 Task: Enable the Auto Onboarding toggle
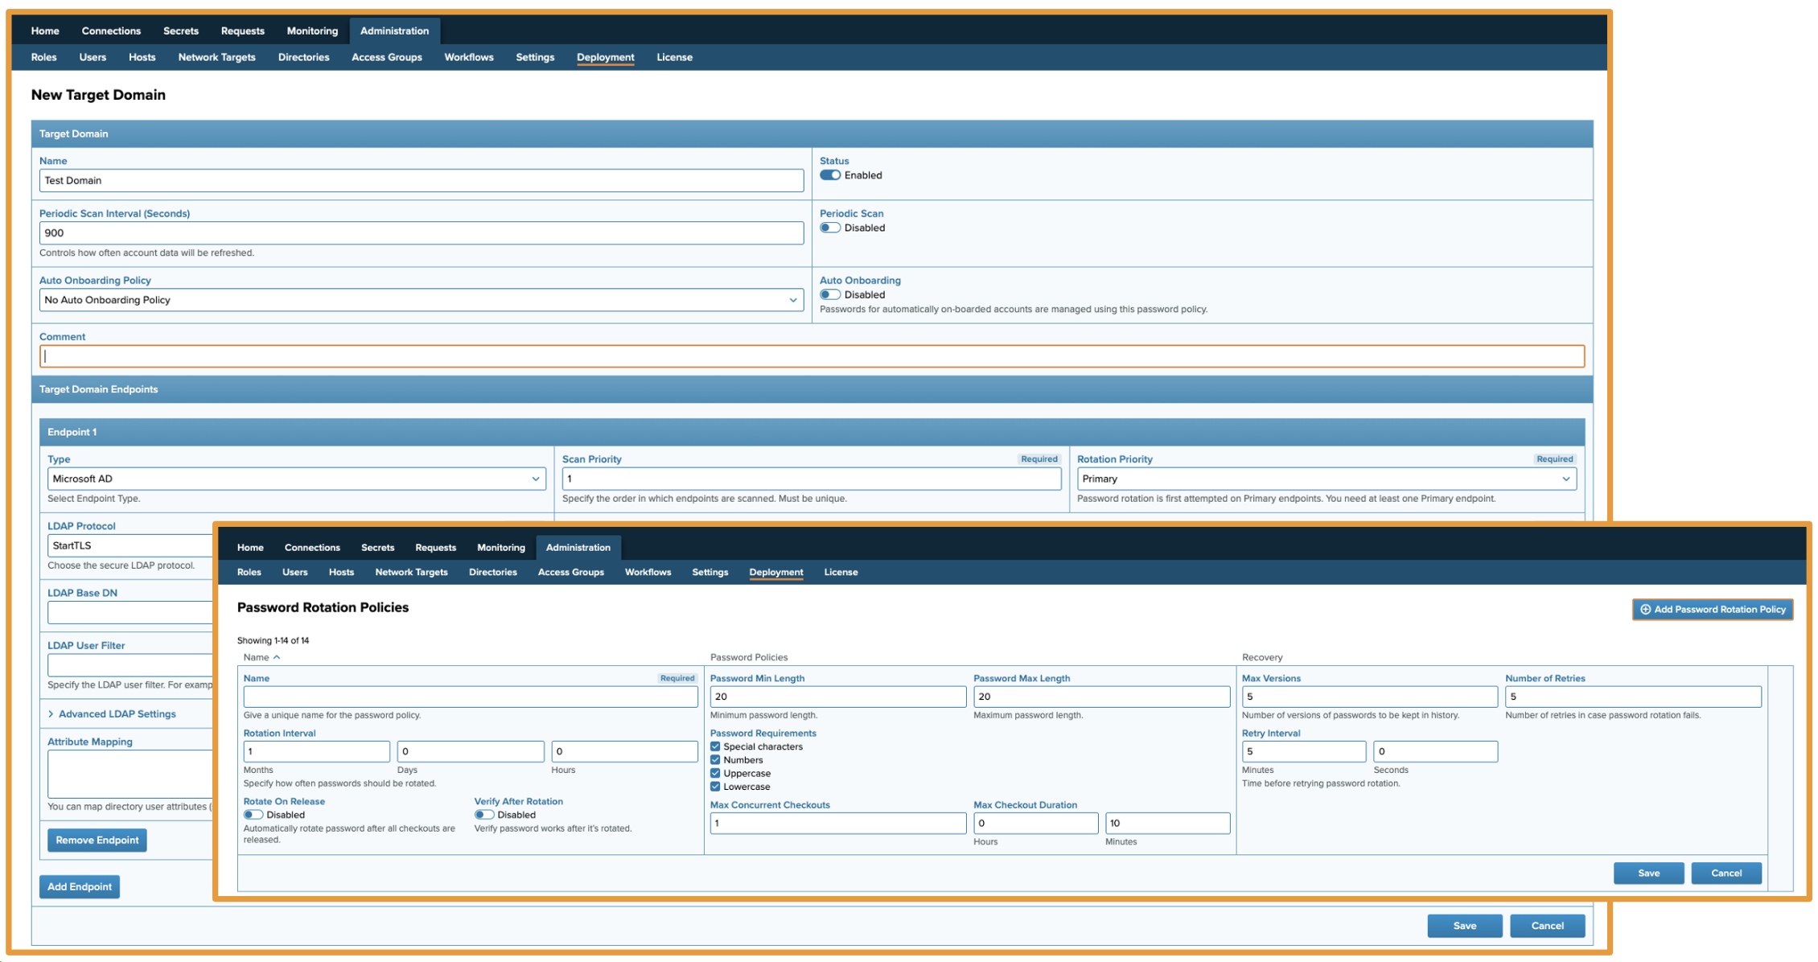[x=831, y=294]
